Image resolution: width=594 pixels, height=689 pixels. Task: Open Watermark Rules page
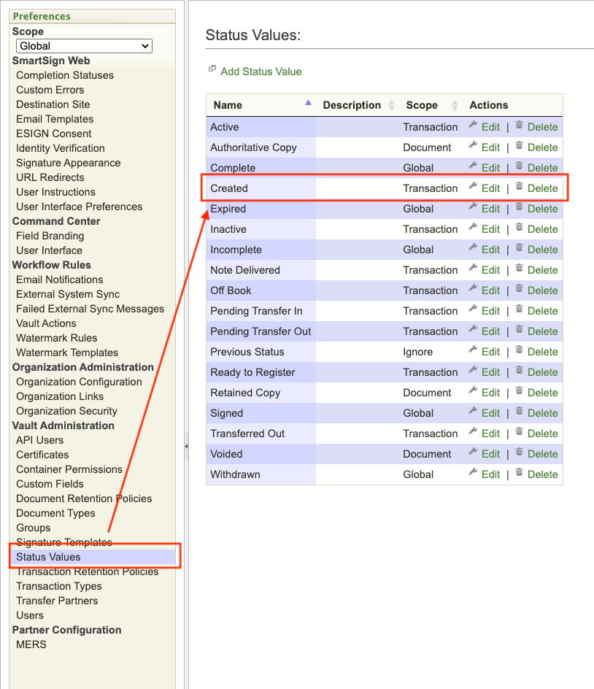57,338
